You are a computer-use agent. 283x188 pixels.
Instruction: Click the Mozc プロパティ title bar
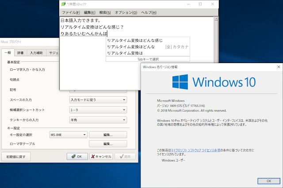point(29,42)
